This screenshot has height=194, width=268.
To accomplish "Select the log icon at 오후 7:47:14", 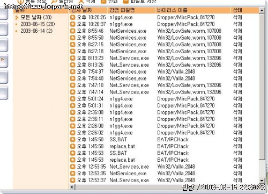I will point(72,92).
